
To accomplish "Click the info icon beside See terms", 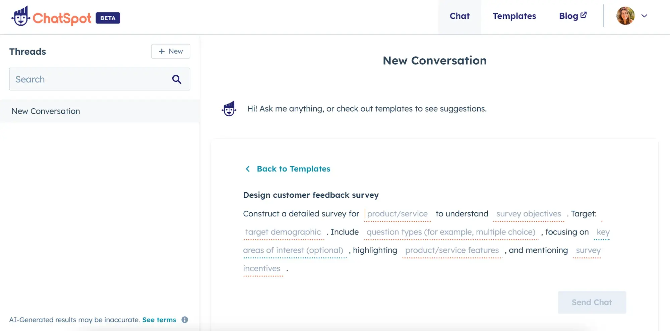I will pos(185,320).
